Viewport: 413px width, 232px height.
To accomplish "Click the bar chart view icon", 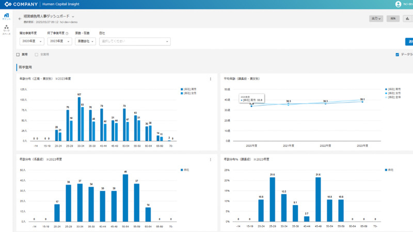I will pos(407,19).
